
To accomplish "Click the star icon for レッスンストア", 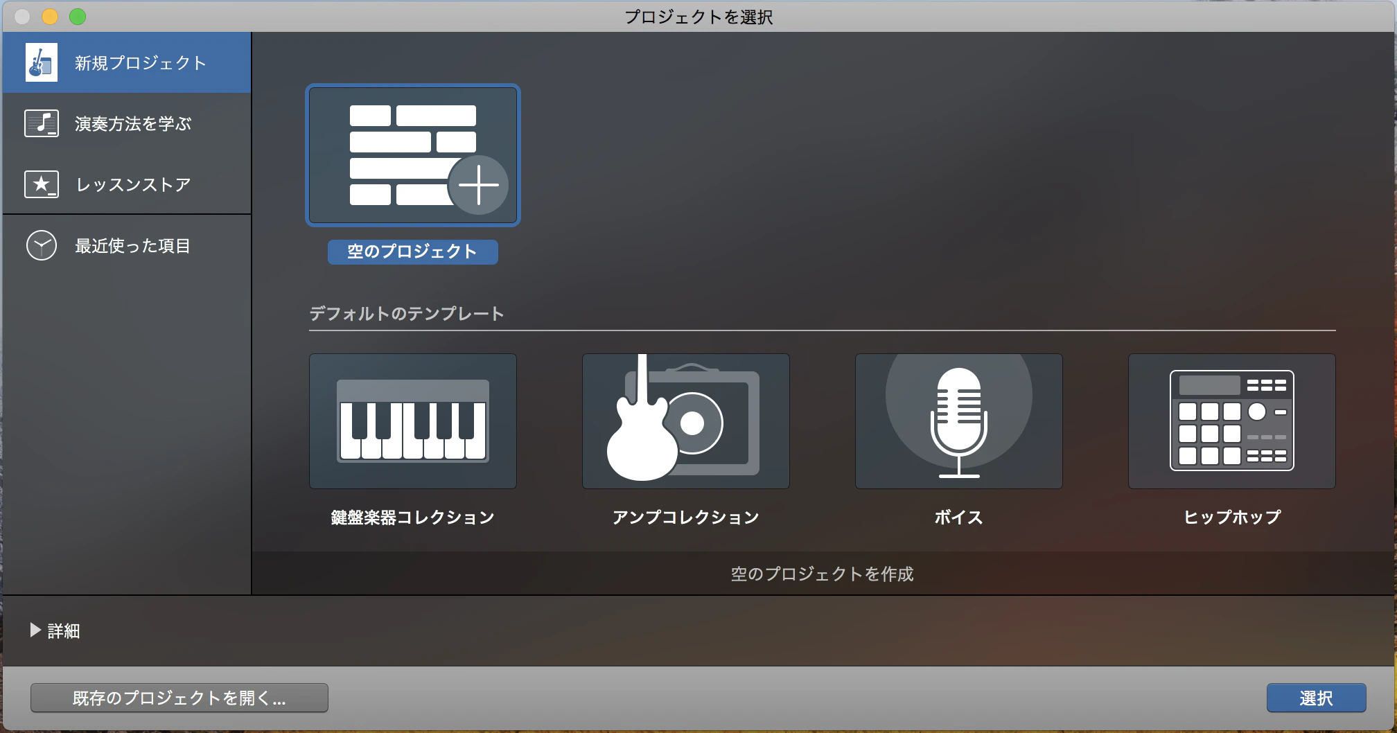I will coord(42,184).
